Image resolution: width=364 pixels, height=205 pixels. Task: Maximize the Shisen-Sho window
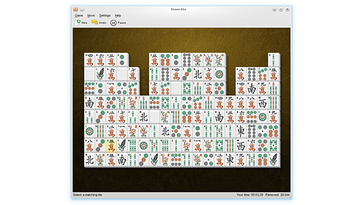pyautogui.click(x=281, y=9)
